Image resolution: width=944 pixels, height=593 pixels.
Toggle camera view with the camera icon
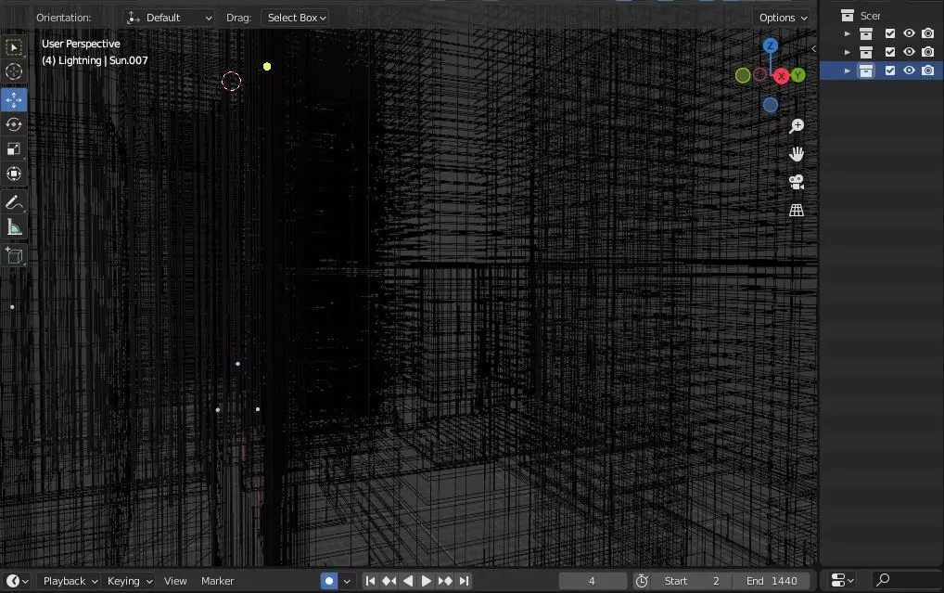pyautogui.click(x=797, y=182)
